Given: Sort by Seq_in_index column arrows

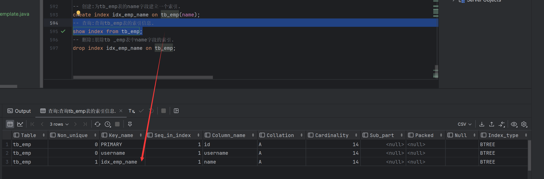Looking at the screenshot, I should 198,135.
